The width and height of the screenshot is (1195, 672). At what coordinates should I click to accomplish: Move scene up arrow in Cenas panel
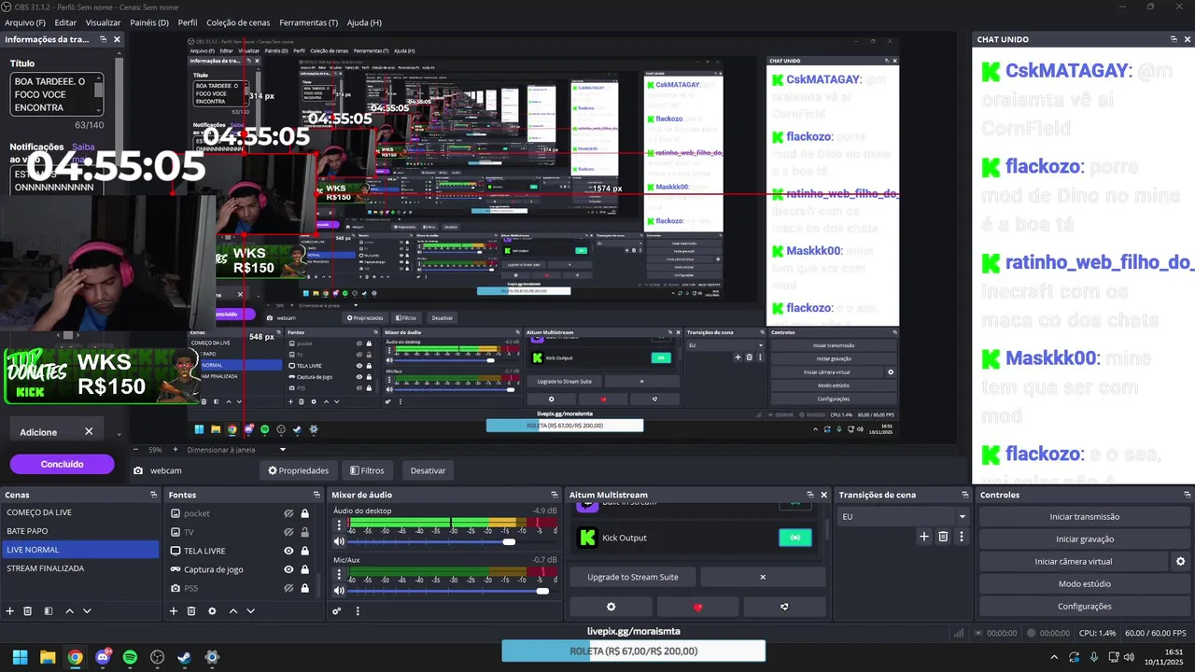click(x=69, y=611)
